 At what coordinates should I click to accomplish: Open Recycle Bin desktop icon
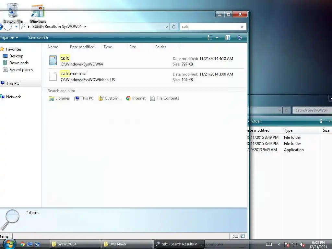tap(13, 13)
